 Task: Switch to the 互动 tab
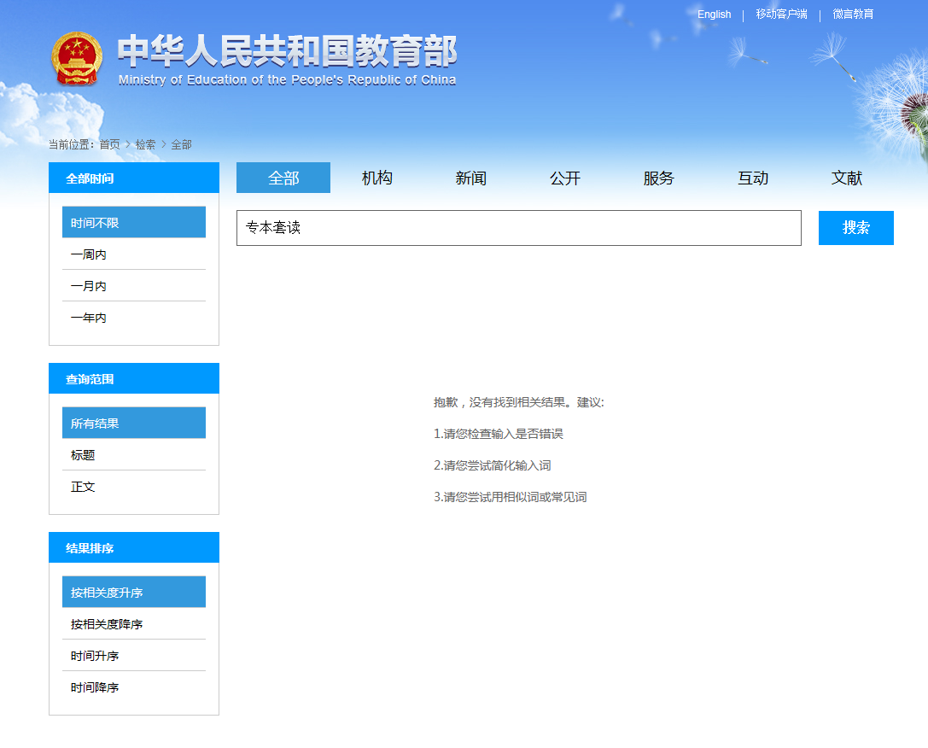click(753, 178)
